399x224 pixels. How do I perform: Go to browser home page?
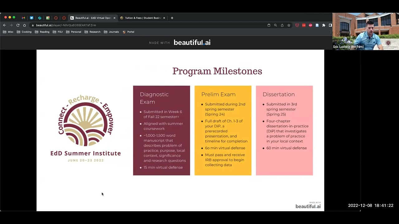pos(24,25)
